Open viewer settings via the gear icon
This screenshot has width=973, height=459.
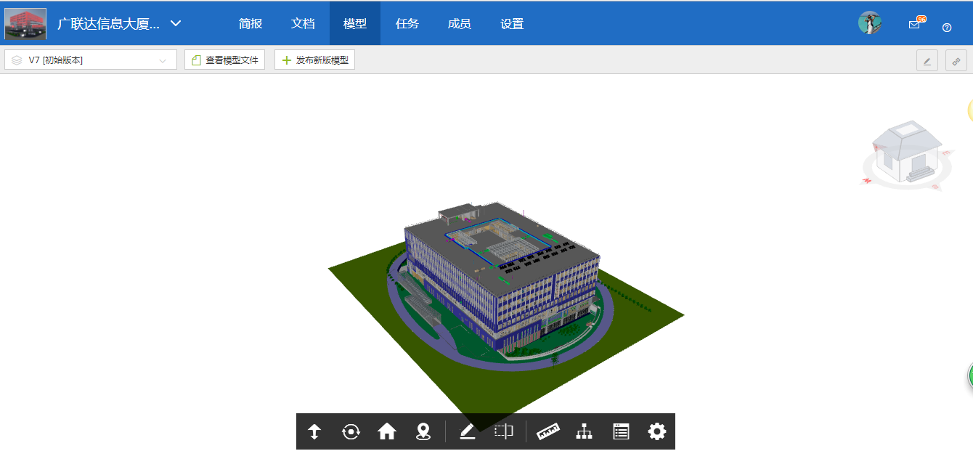point(657,431)
